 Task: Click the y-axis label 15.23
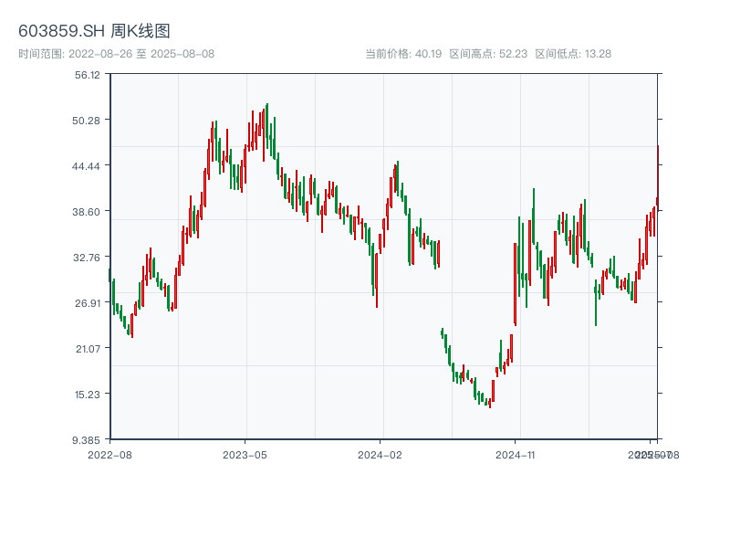[88, 395]
